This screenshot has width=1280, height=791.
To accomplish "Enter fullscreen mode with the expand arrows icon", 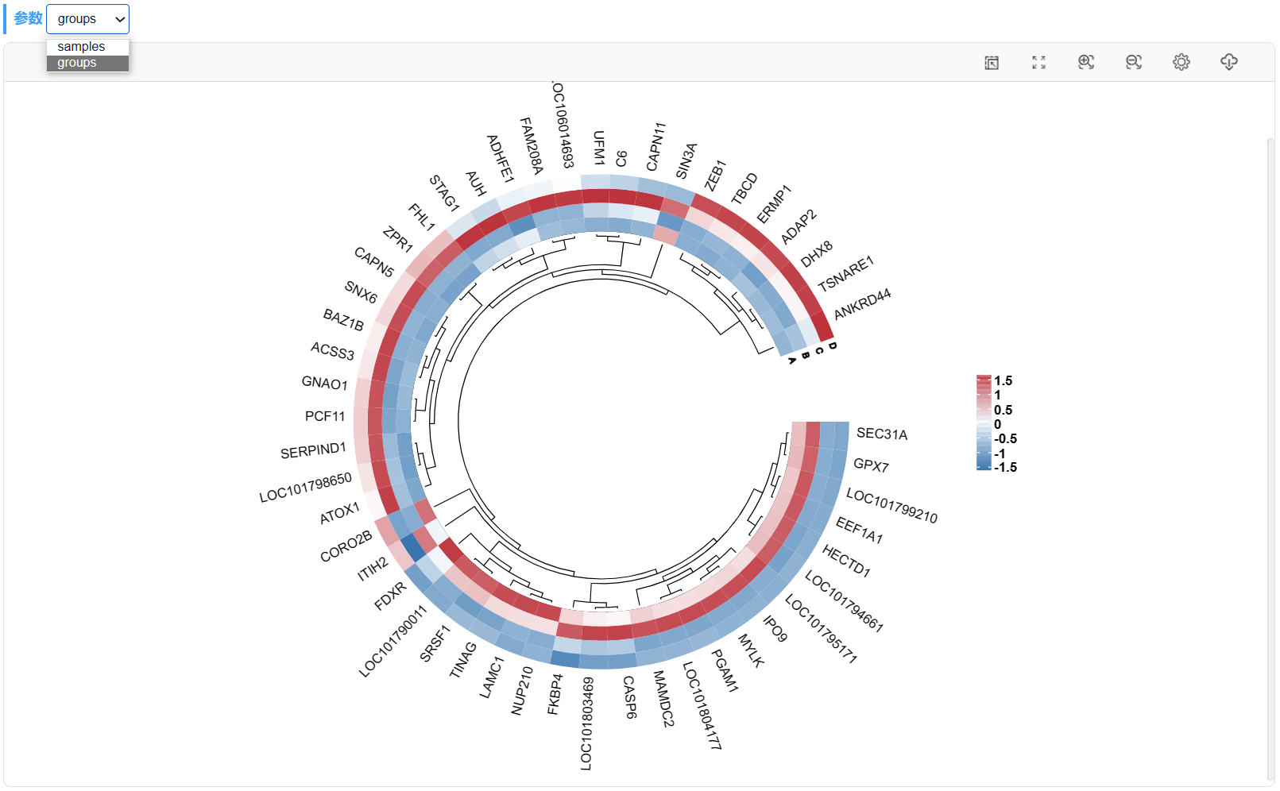I will (x=1038, y=63).
